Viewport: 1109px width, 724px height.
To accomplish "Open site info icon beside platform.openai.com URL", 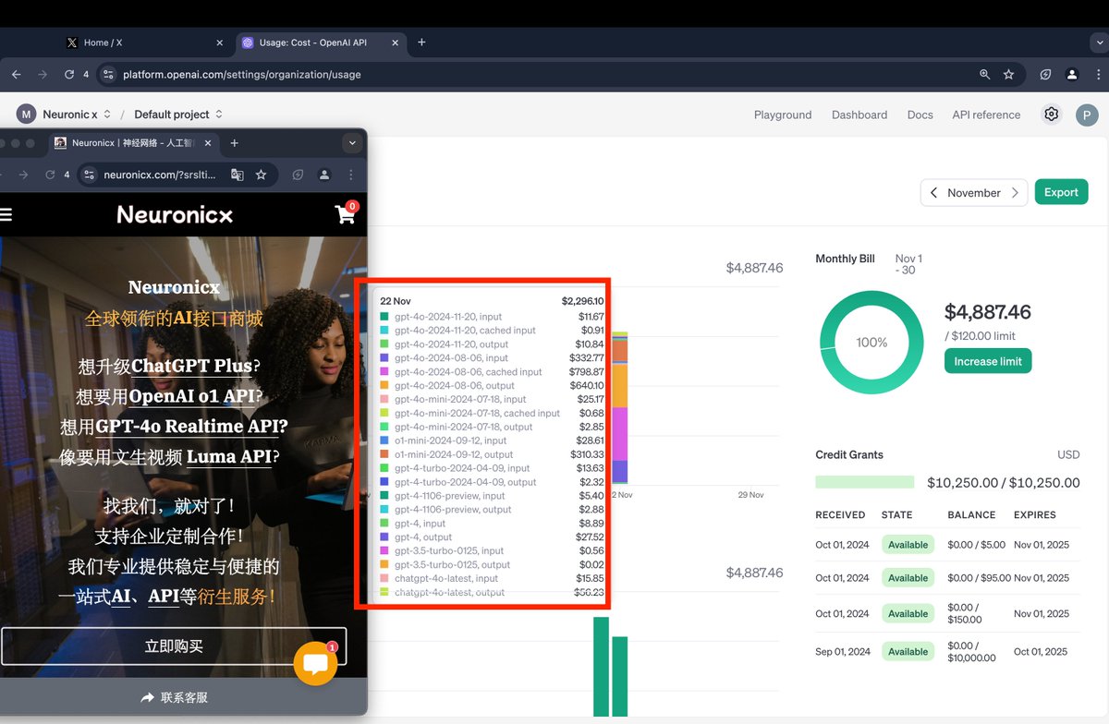I will (108, 74).
